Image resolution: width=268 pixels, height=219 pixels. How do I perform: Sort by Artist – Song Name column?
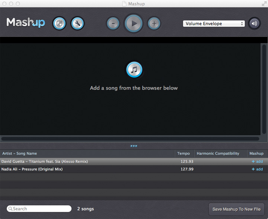pyautogui.click(x=87, y=153)
